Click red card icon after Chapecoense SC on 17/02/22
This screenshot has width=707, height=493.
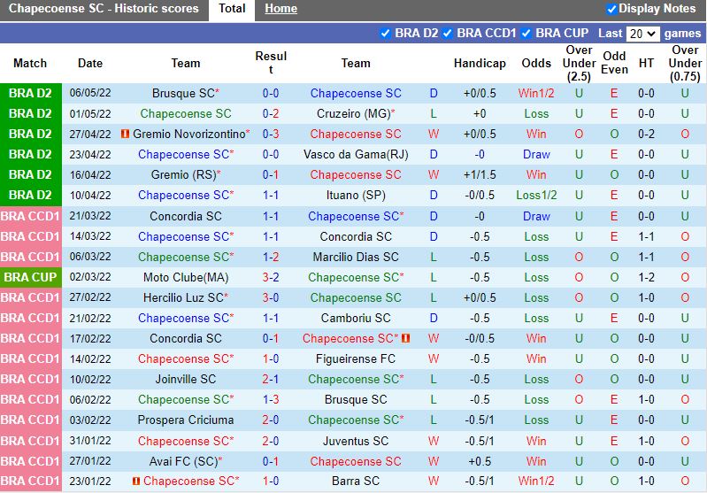[x=405, y=338]
